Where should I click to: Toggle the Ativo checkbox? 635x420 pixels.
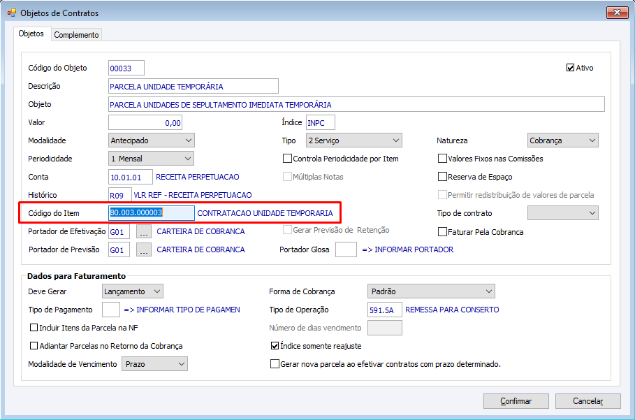coord(570,68)
